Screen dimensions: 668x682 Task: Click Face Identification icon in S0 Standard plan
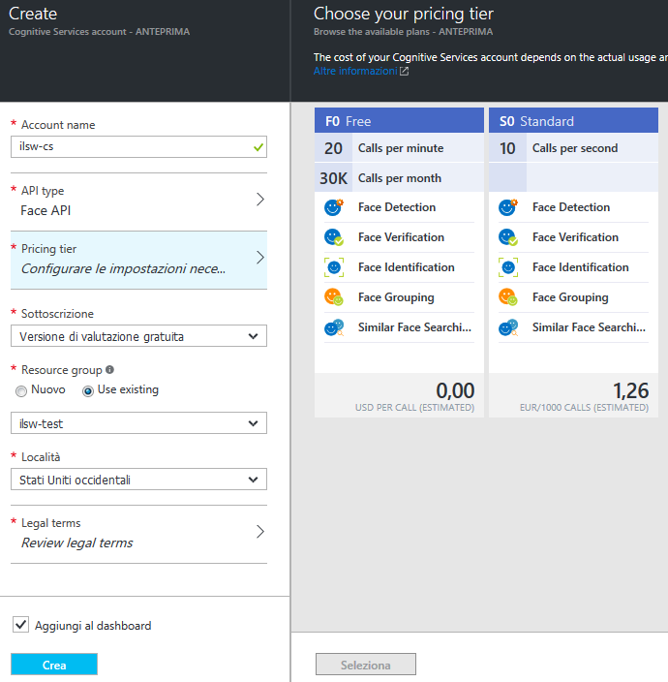[x=508, y=267]
